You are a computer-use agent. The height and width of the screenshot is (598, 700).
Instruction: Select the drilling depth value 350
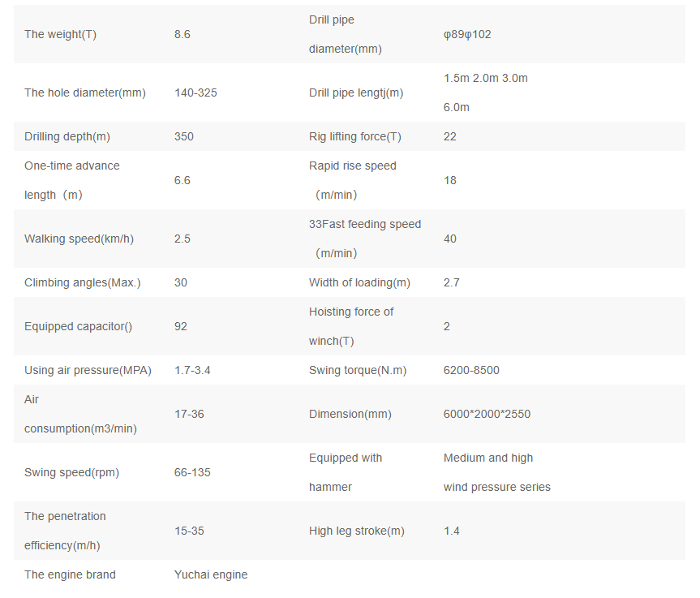pos(184,136)
